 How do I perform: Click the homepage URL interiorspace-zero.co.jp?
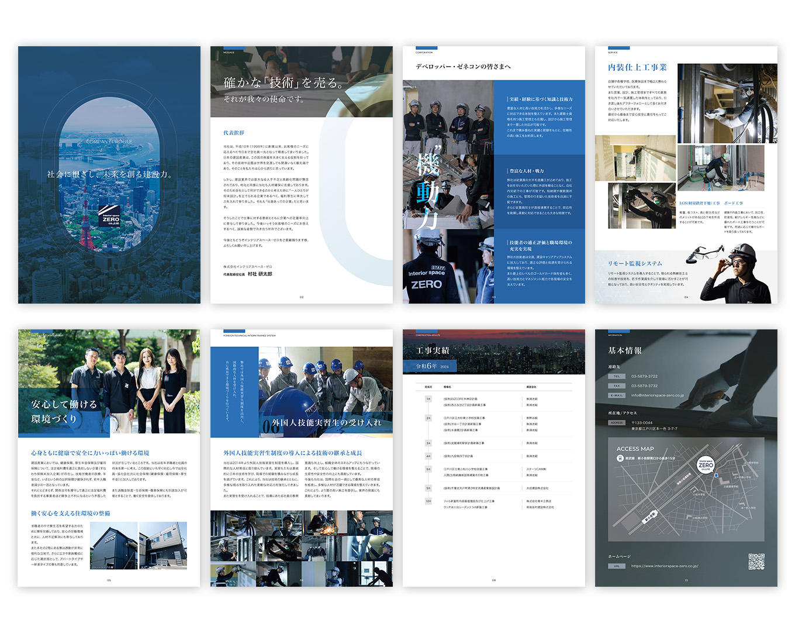coord(664,566)
